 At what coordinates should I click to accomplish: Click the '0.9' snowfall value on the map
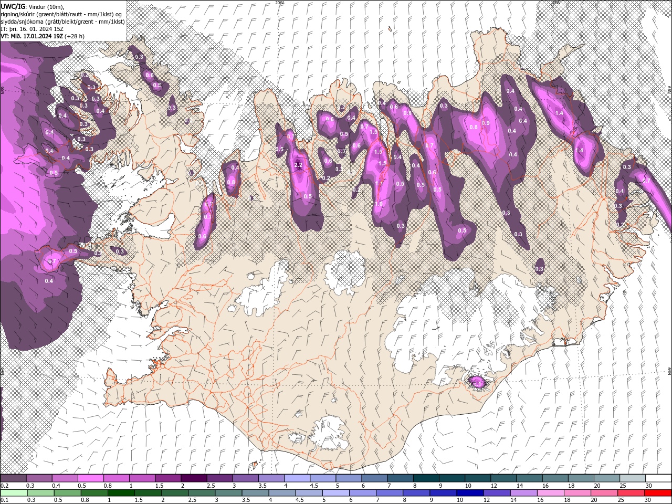(486, 123)
